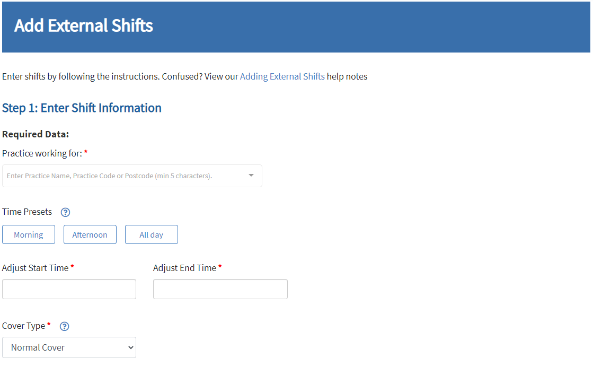Click the practice name search placeholder text

[109, 176]
